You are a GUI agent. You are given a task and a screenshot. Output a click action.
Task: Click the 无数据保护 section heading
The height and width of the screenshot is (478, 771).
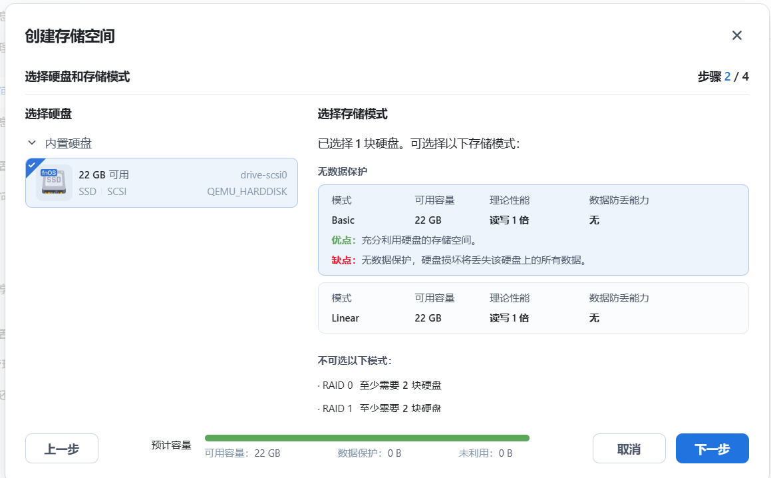[342, 171]
